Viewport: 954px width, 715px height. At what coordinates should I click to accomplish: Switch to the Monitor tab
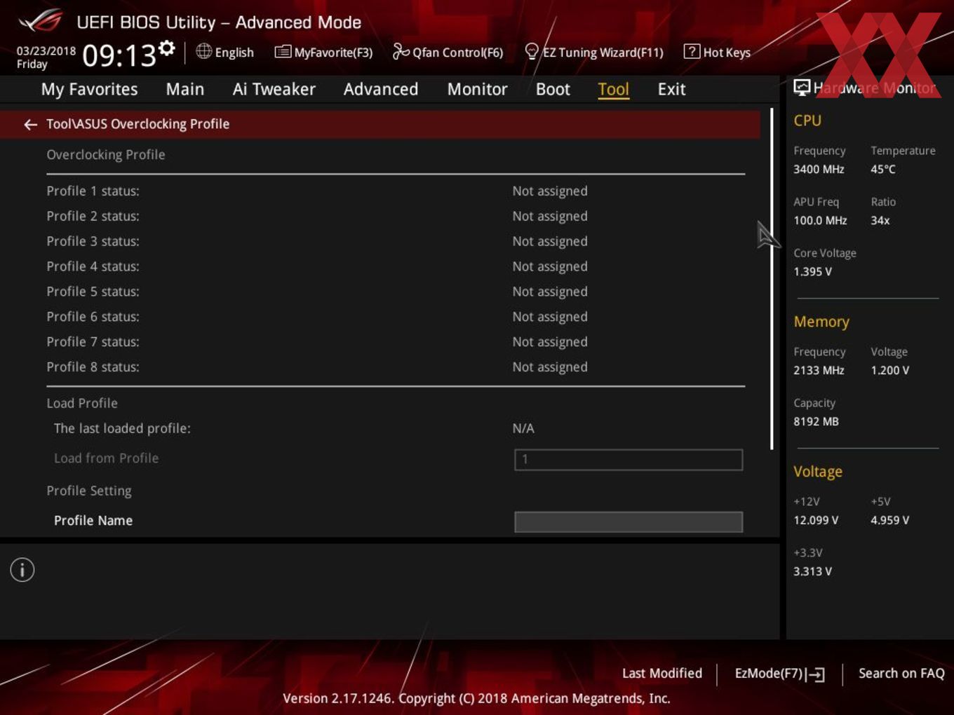coord(478,89)
